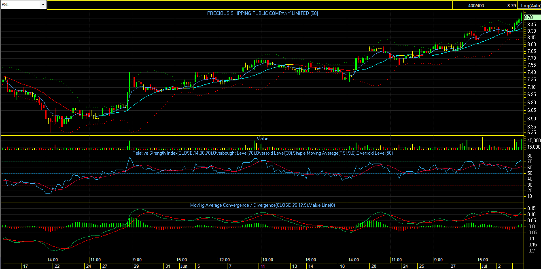The height and width of the screenshot is (269, 541).
Task: Click the 8.79 last price value
Action: (x=511, y=6)
